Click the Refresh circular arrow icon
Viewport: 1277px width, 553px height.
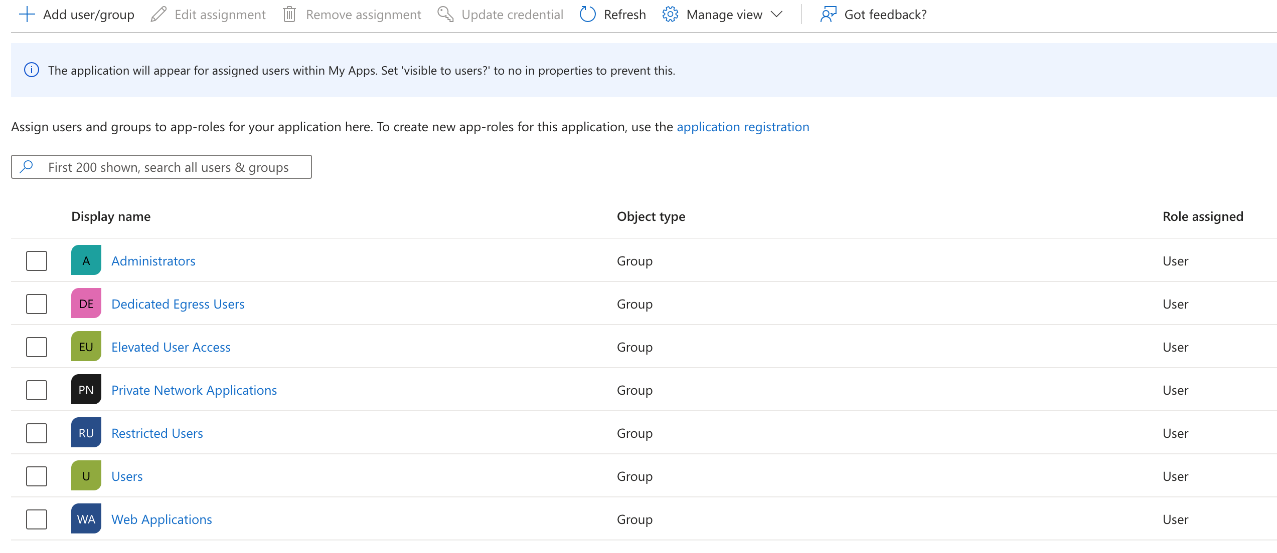(x=587, y=15)
